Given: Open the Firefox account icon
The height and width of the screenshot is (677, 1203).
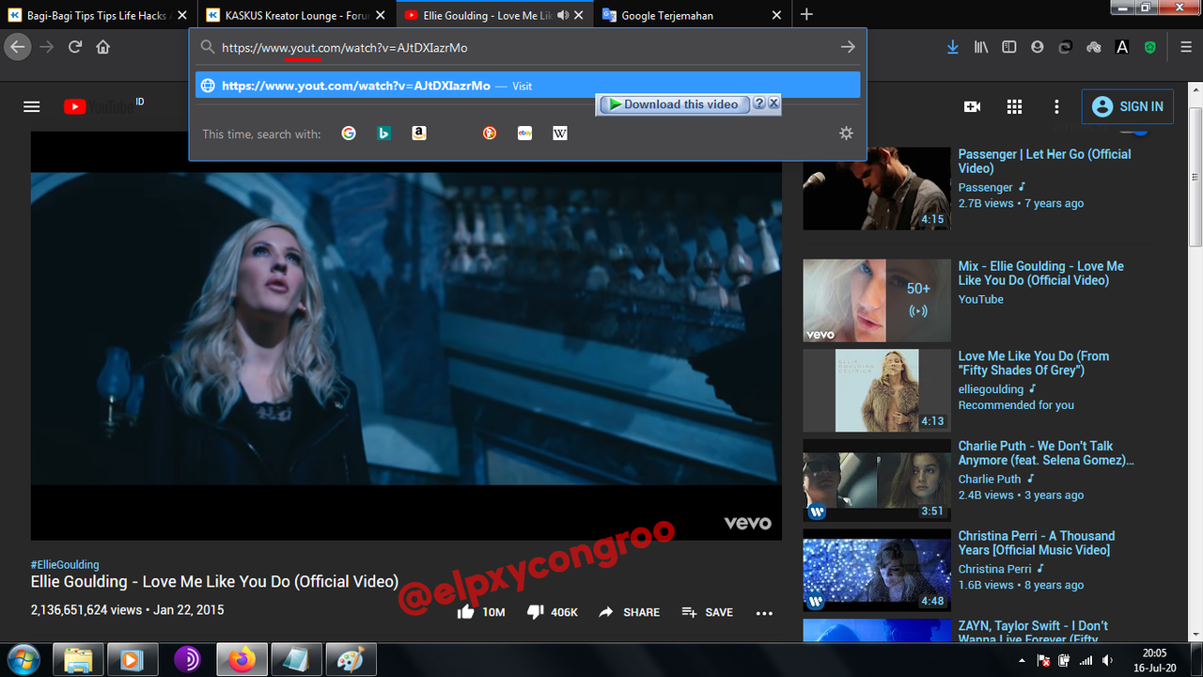Looking at the screenshot, I should (1038, 47).
